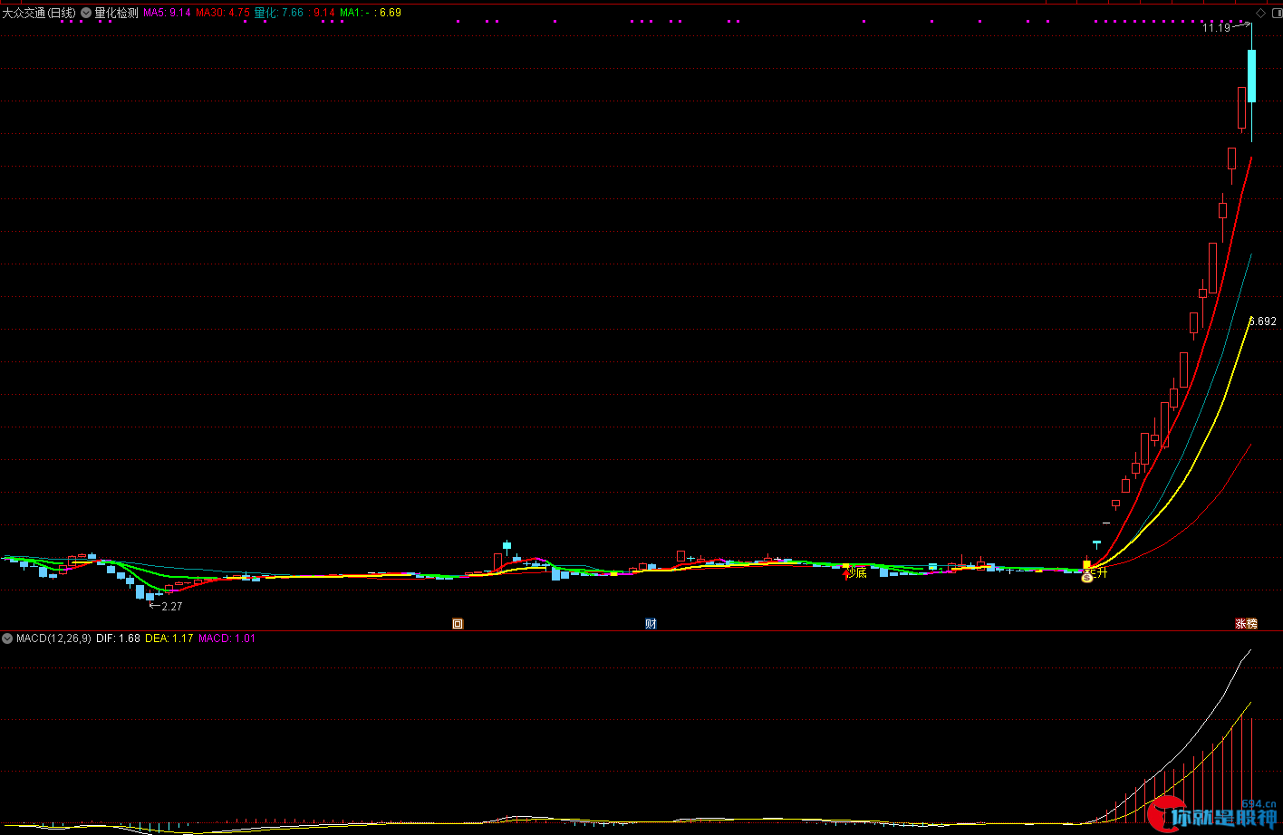Click the 量化: 7.66 value
1283x835 pixels.
coord(279,13)
